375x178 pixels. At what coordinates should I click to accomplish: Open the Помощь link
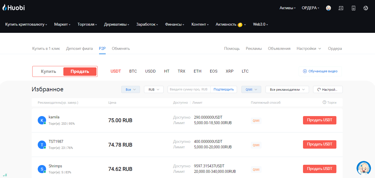coord(232,49)
